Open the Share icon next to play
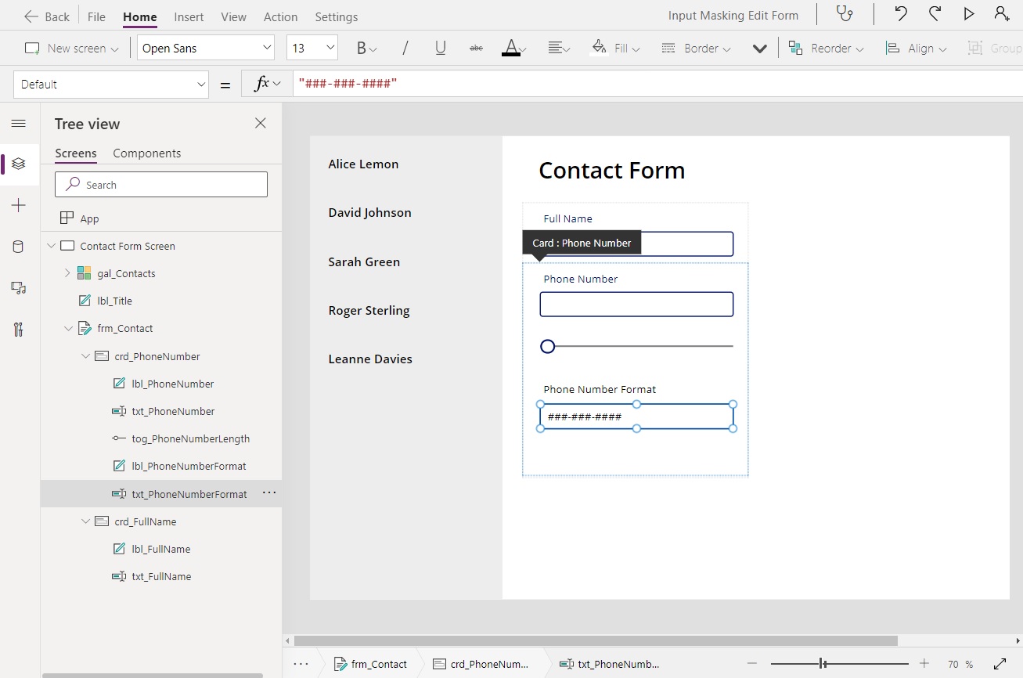 [x=1003, y=13]
